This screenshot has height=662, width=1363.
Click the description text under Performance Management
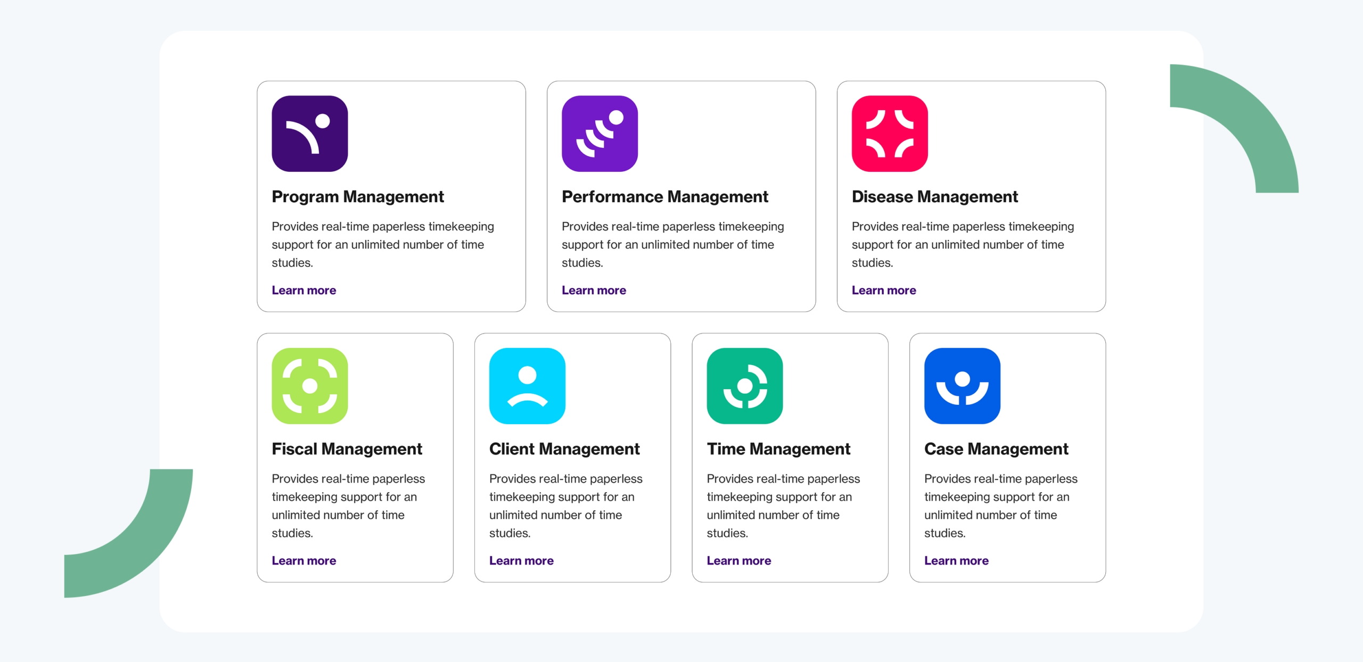point(673,244)
